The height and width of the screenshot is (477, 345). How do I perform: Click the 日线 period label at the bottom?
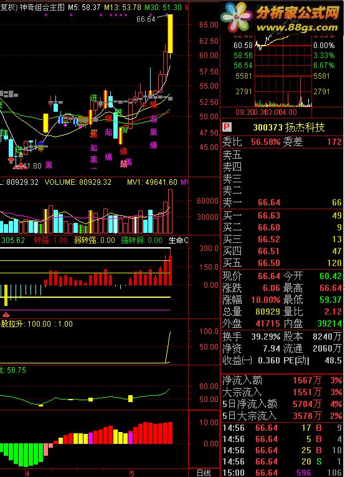pos(204,473)
